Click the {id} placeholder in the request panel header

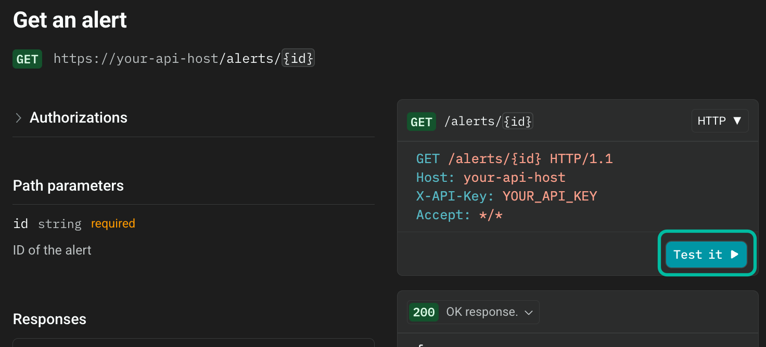(517, 122)
